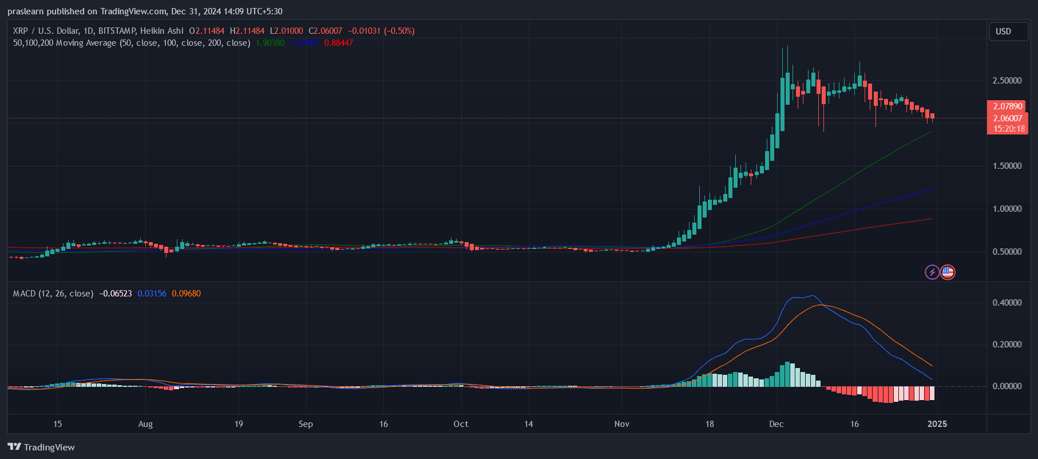Click the 0.50000 price axis label

pyautogui.click(x=1007, y=252)
